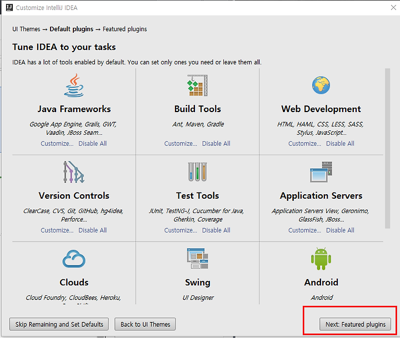
Task: Click the Android robot icon
Action: click(x=321, y=259)
